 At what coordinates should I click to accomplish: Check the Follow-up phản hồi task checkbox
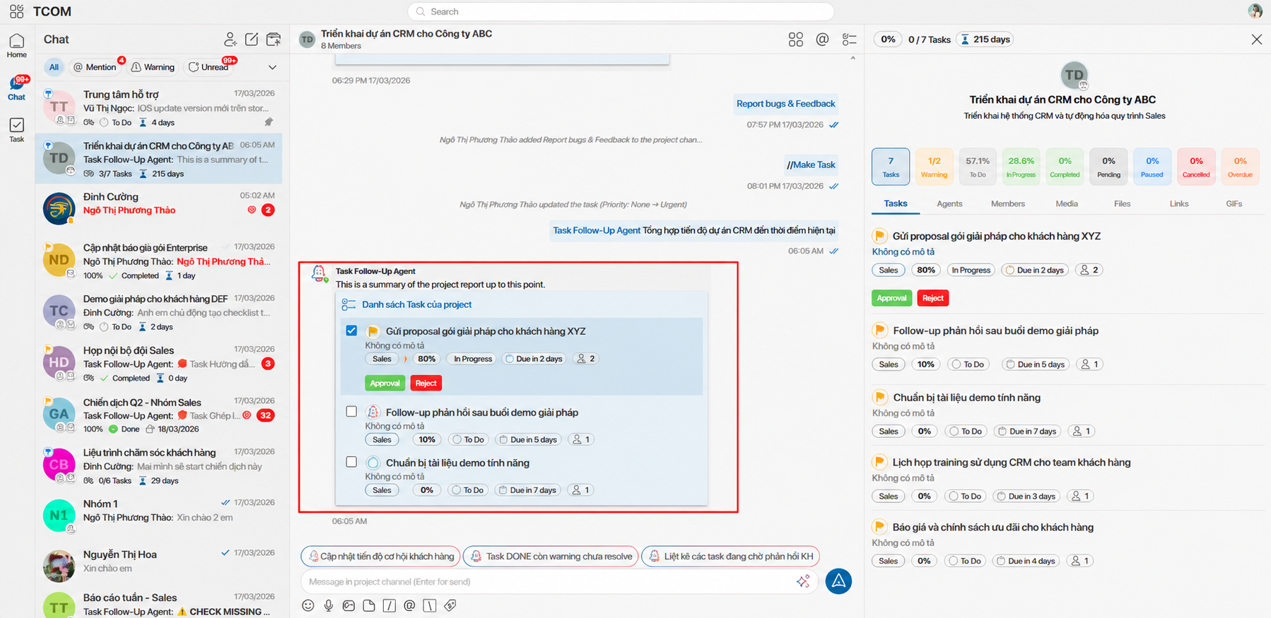pyautogui.click(x=351, y=412)
